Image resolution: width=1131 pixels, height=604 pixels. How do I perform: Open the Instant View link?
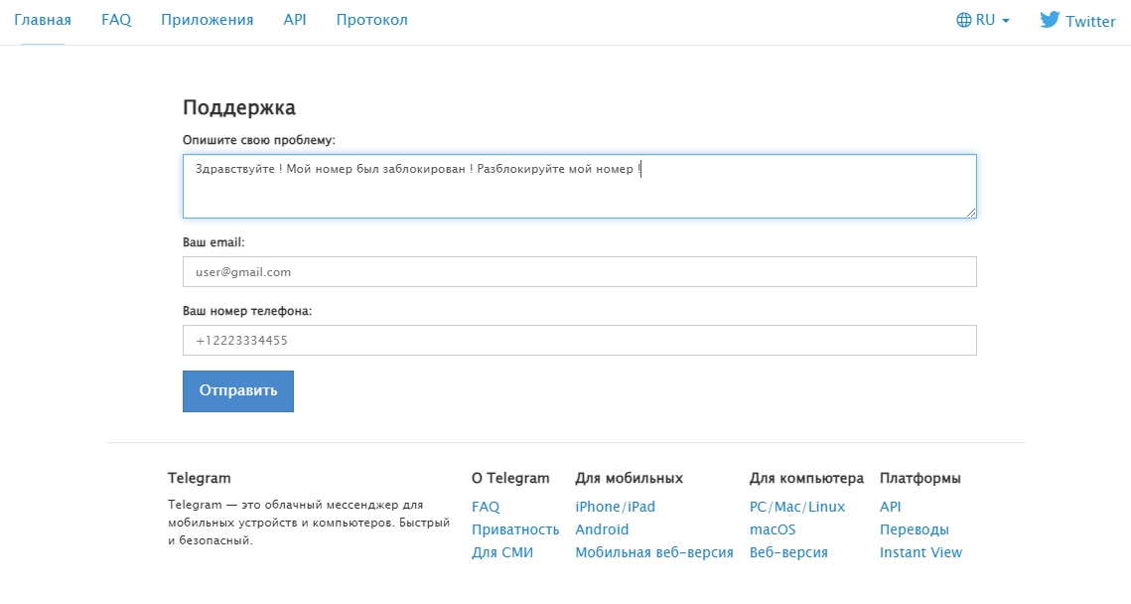(920, 551)
